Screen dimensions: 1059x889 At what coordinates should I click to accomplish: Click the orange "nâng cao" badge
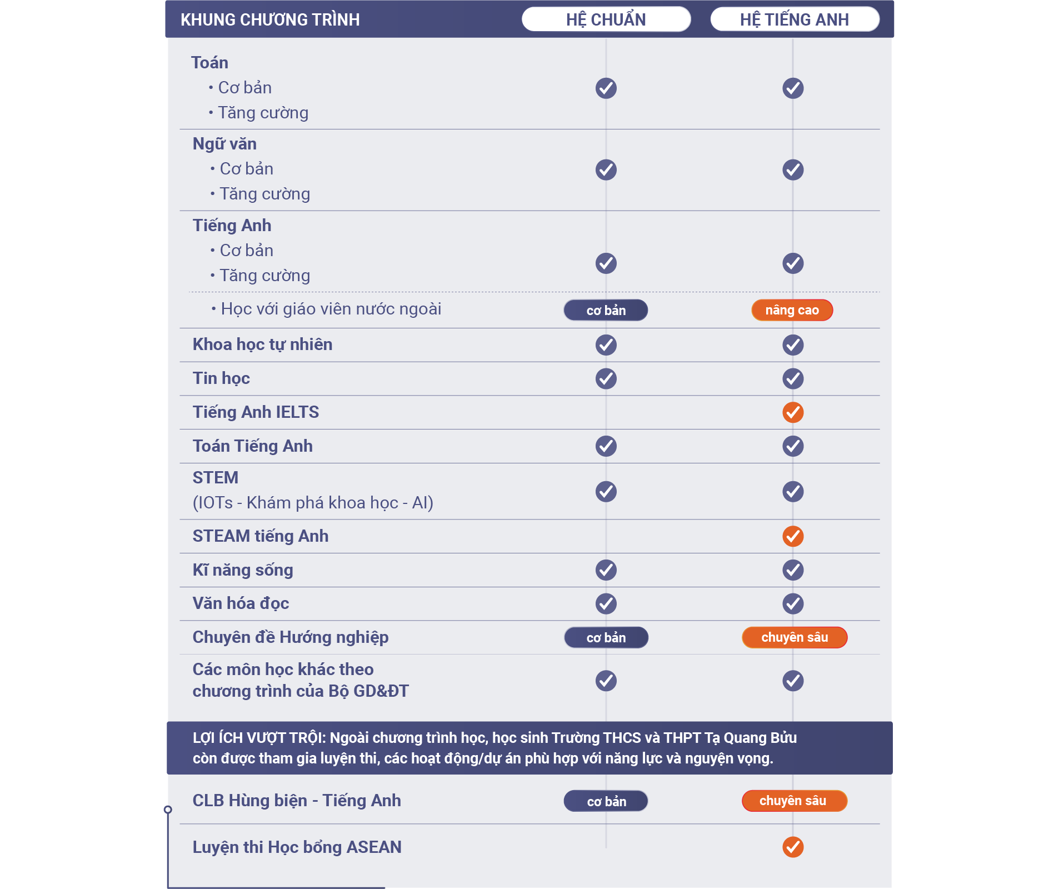[792, 310]
